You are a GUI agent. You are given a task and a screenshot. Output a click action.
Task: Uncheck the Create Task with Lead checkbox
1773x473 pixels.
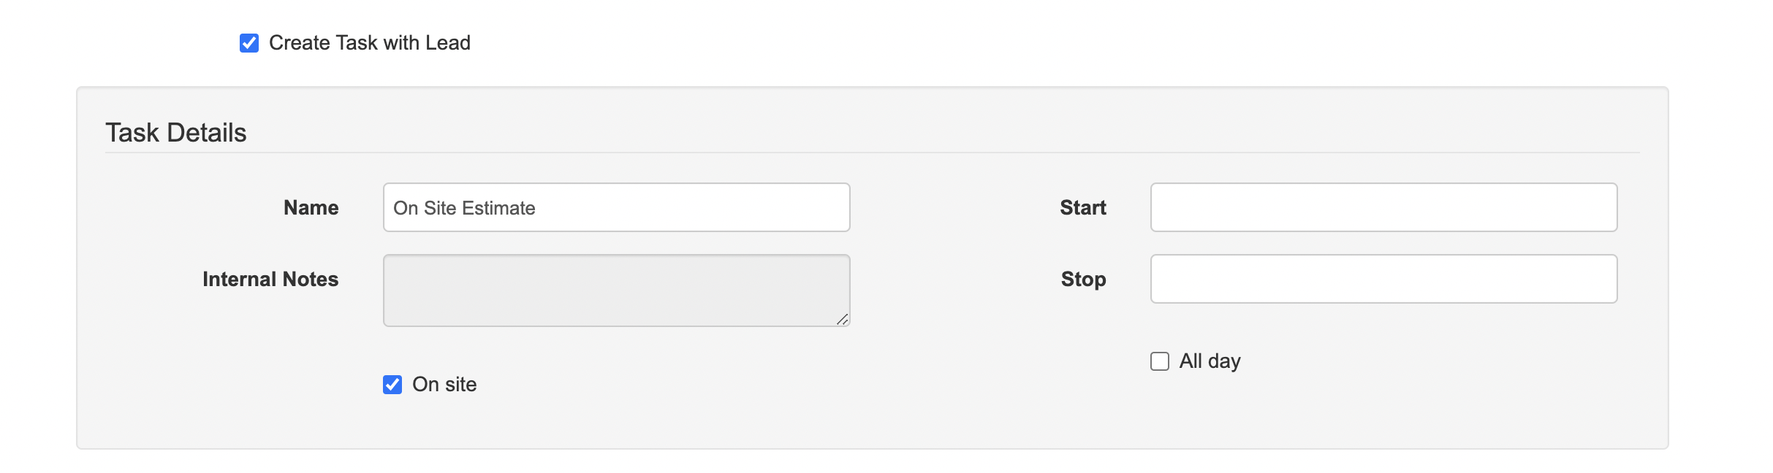pyautogui.click(x=249, y=43)
